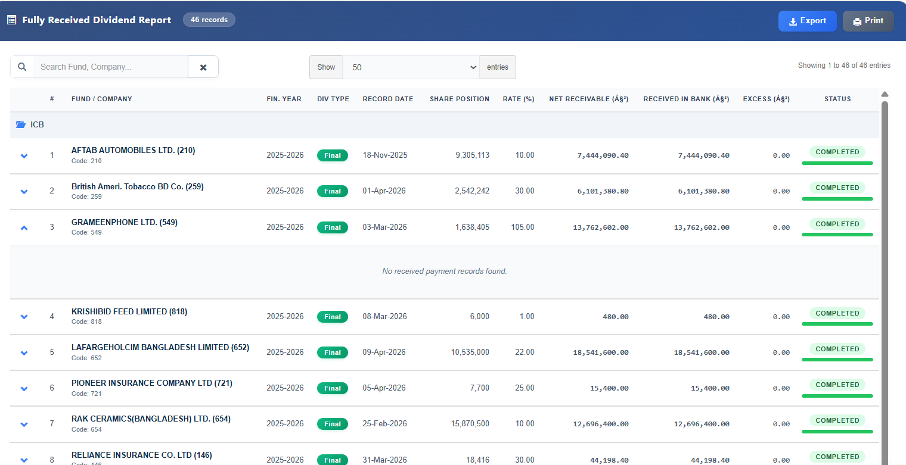Click the STATUS column header
906x465 pixels.
tap(837, 99)
